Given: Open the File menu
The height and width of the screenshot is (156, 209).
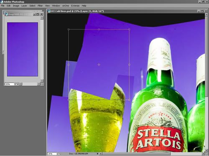Looking at the screenshot, I should click(x=3, y=6).
